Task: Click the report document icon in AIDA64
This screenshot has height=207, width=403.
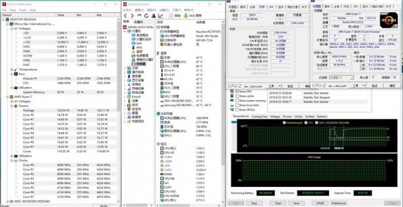Action: [x=171, y=16]
